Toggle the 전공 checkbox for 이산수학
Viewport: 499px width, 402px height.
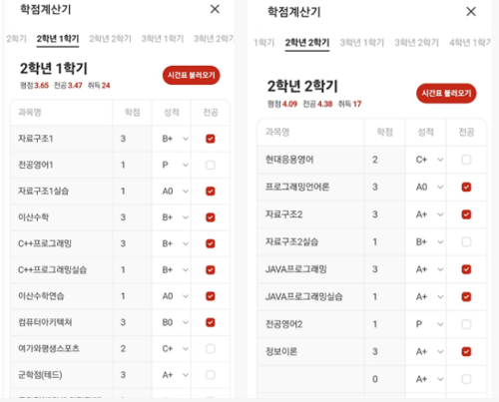tap(211, 217)
